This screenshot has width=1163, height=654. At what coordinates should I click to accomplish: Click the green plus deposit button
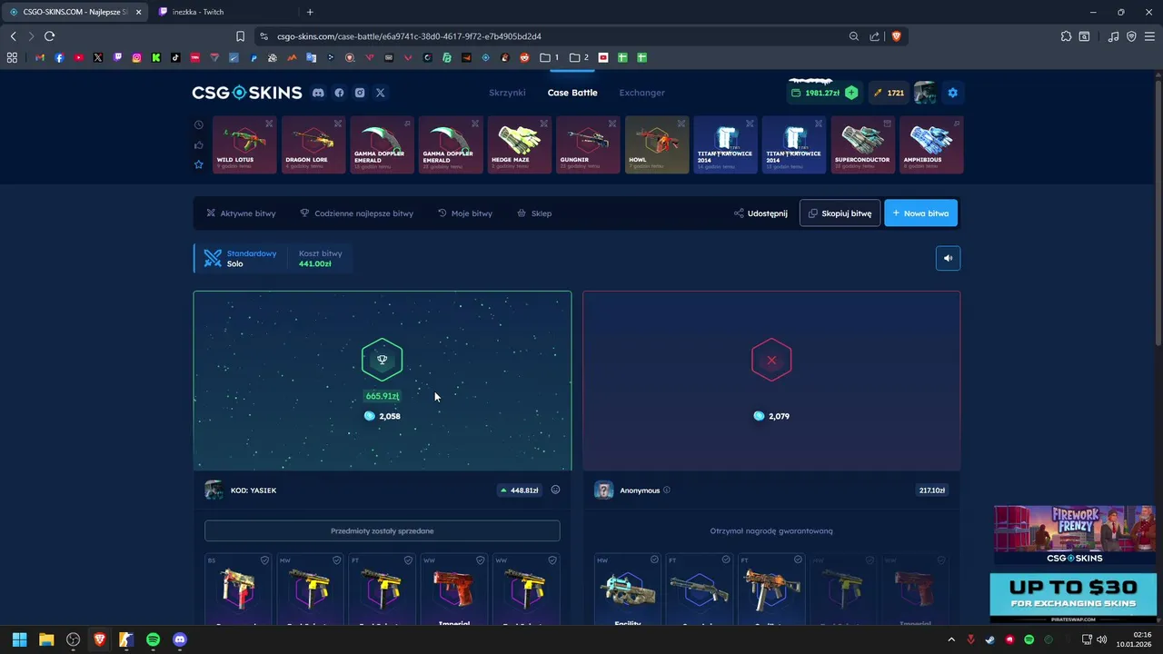click(851, 93)
